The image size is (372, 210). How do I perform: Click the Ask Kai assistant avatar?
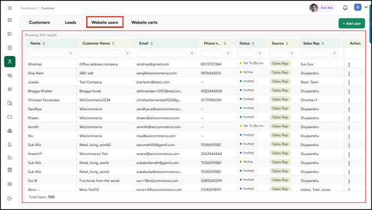pos(314,8)
